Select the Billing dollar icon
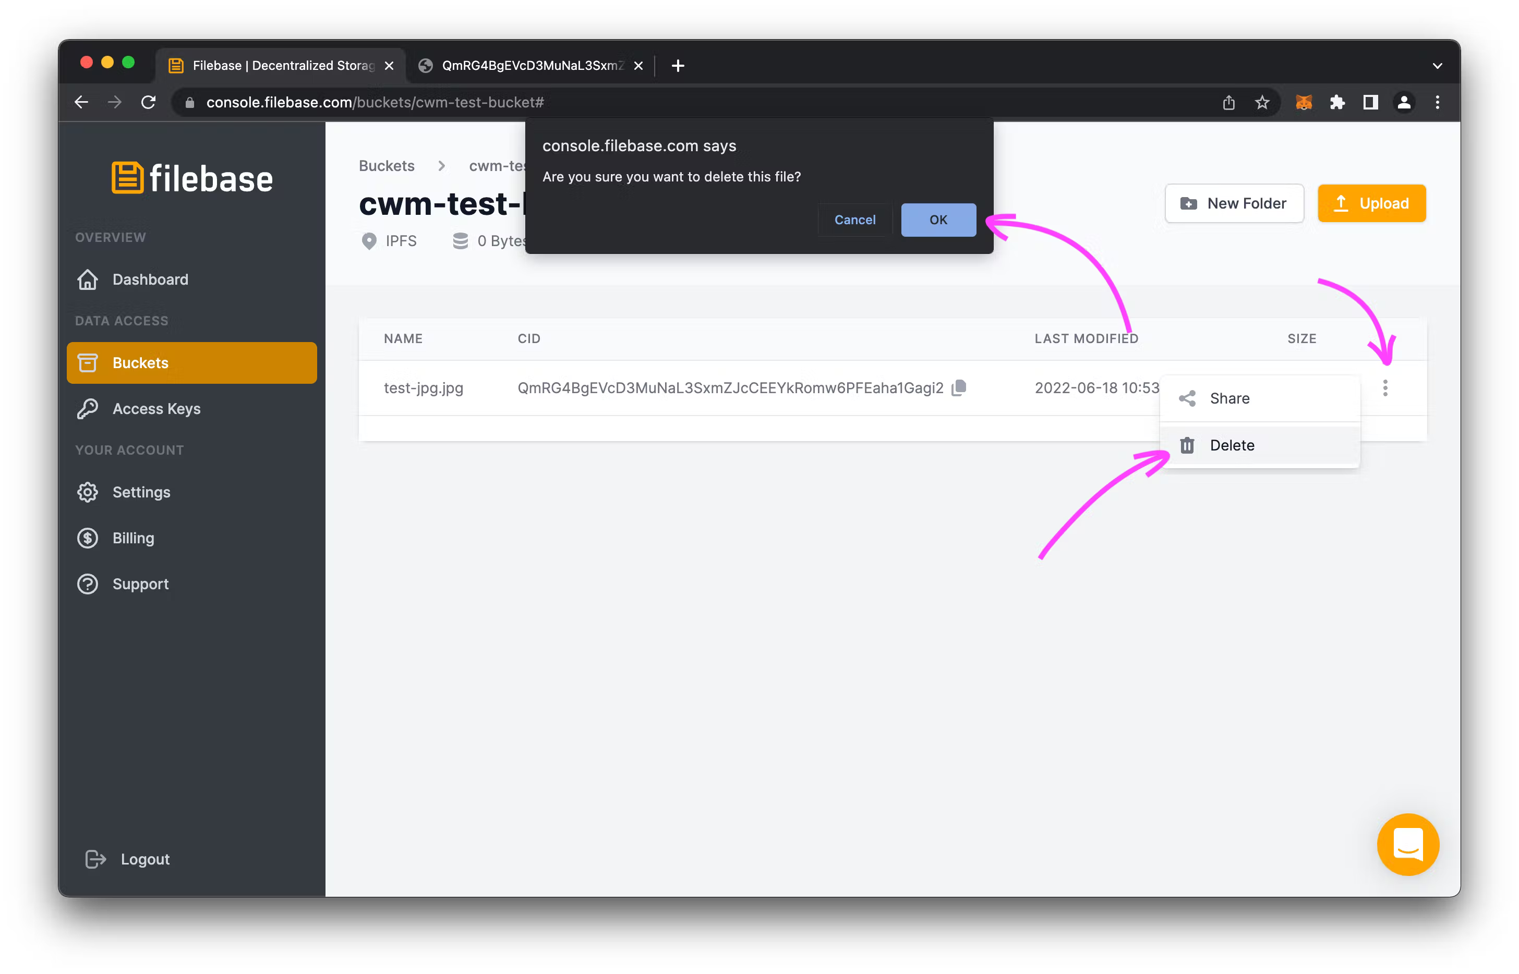 tap(89, 537)
